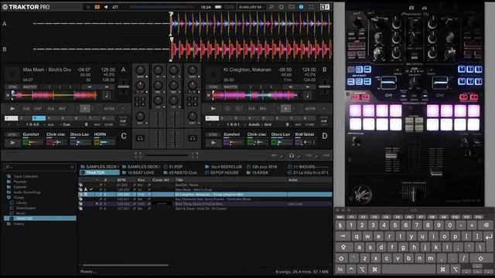
Task: Toggle the layout switch icon at header right
Action: coord(325,7)
